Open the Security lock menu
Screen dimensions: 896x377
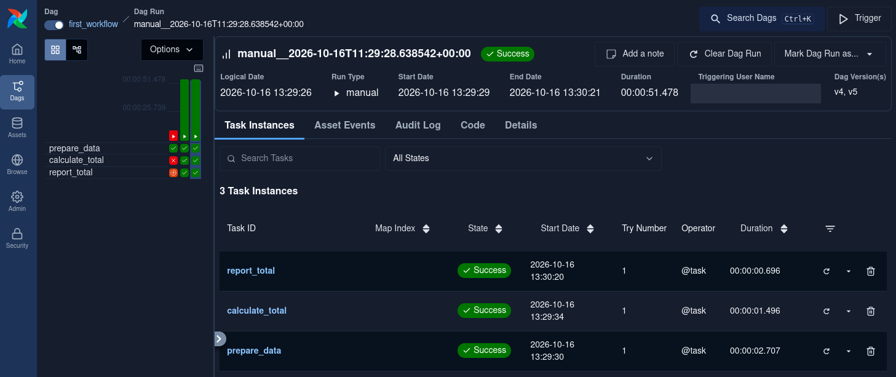(17, 239)
